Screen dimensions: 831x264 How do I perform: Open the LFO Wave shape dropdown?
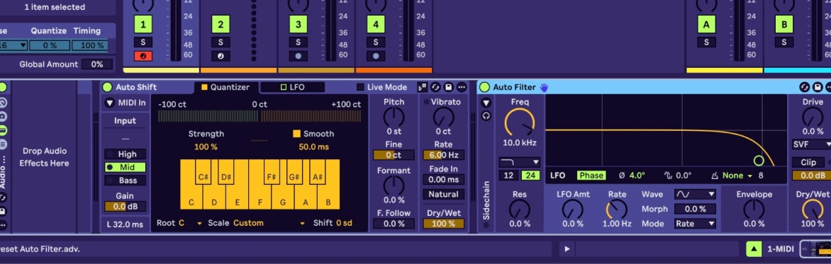click(x=695, y=195)
